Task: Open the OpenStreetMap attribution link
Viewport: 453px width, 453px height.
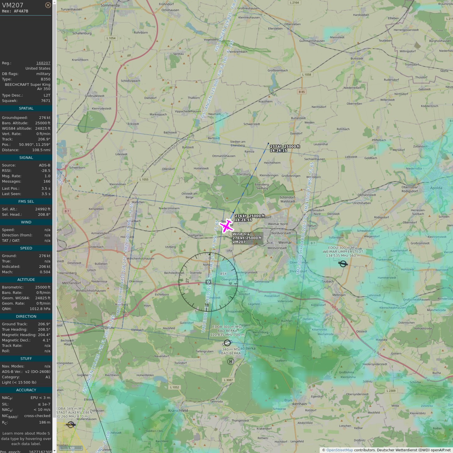Action: click(339, 450)
